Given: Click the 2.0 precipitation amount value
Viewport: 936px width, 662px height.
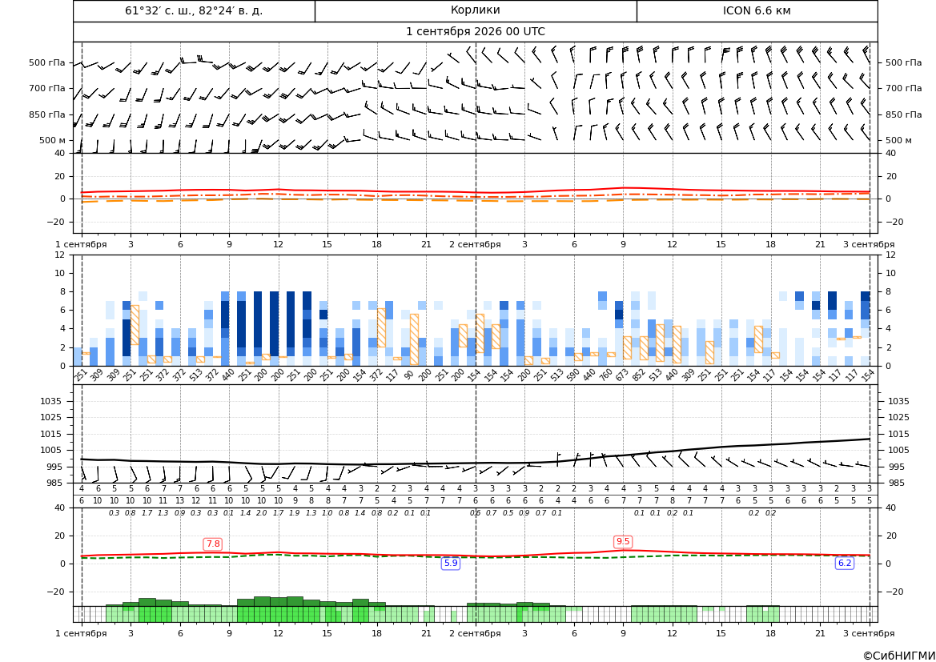Looking at the screenshot, I should [262, 513].
